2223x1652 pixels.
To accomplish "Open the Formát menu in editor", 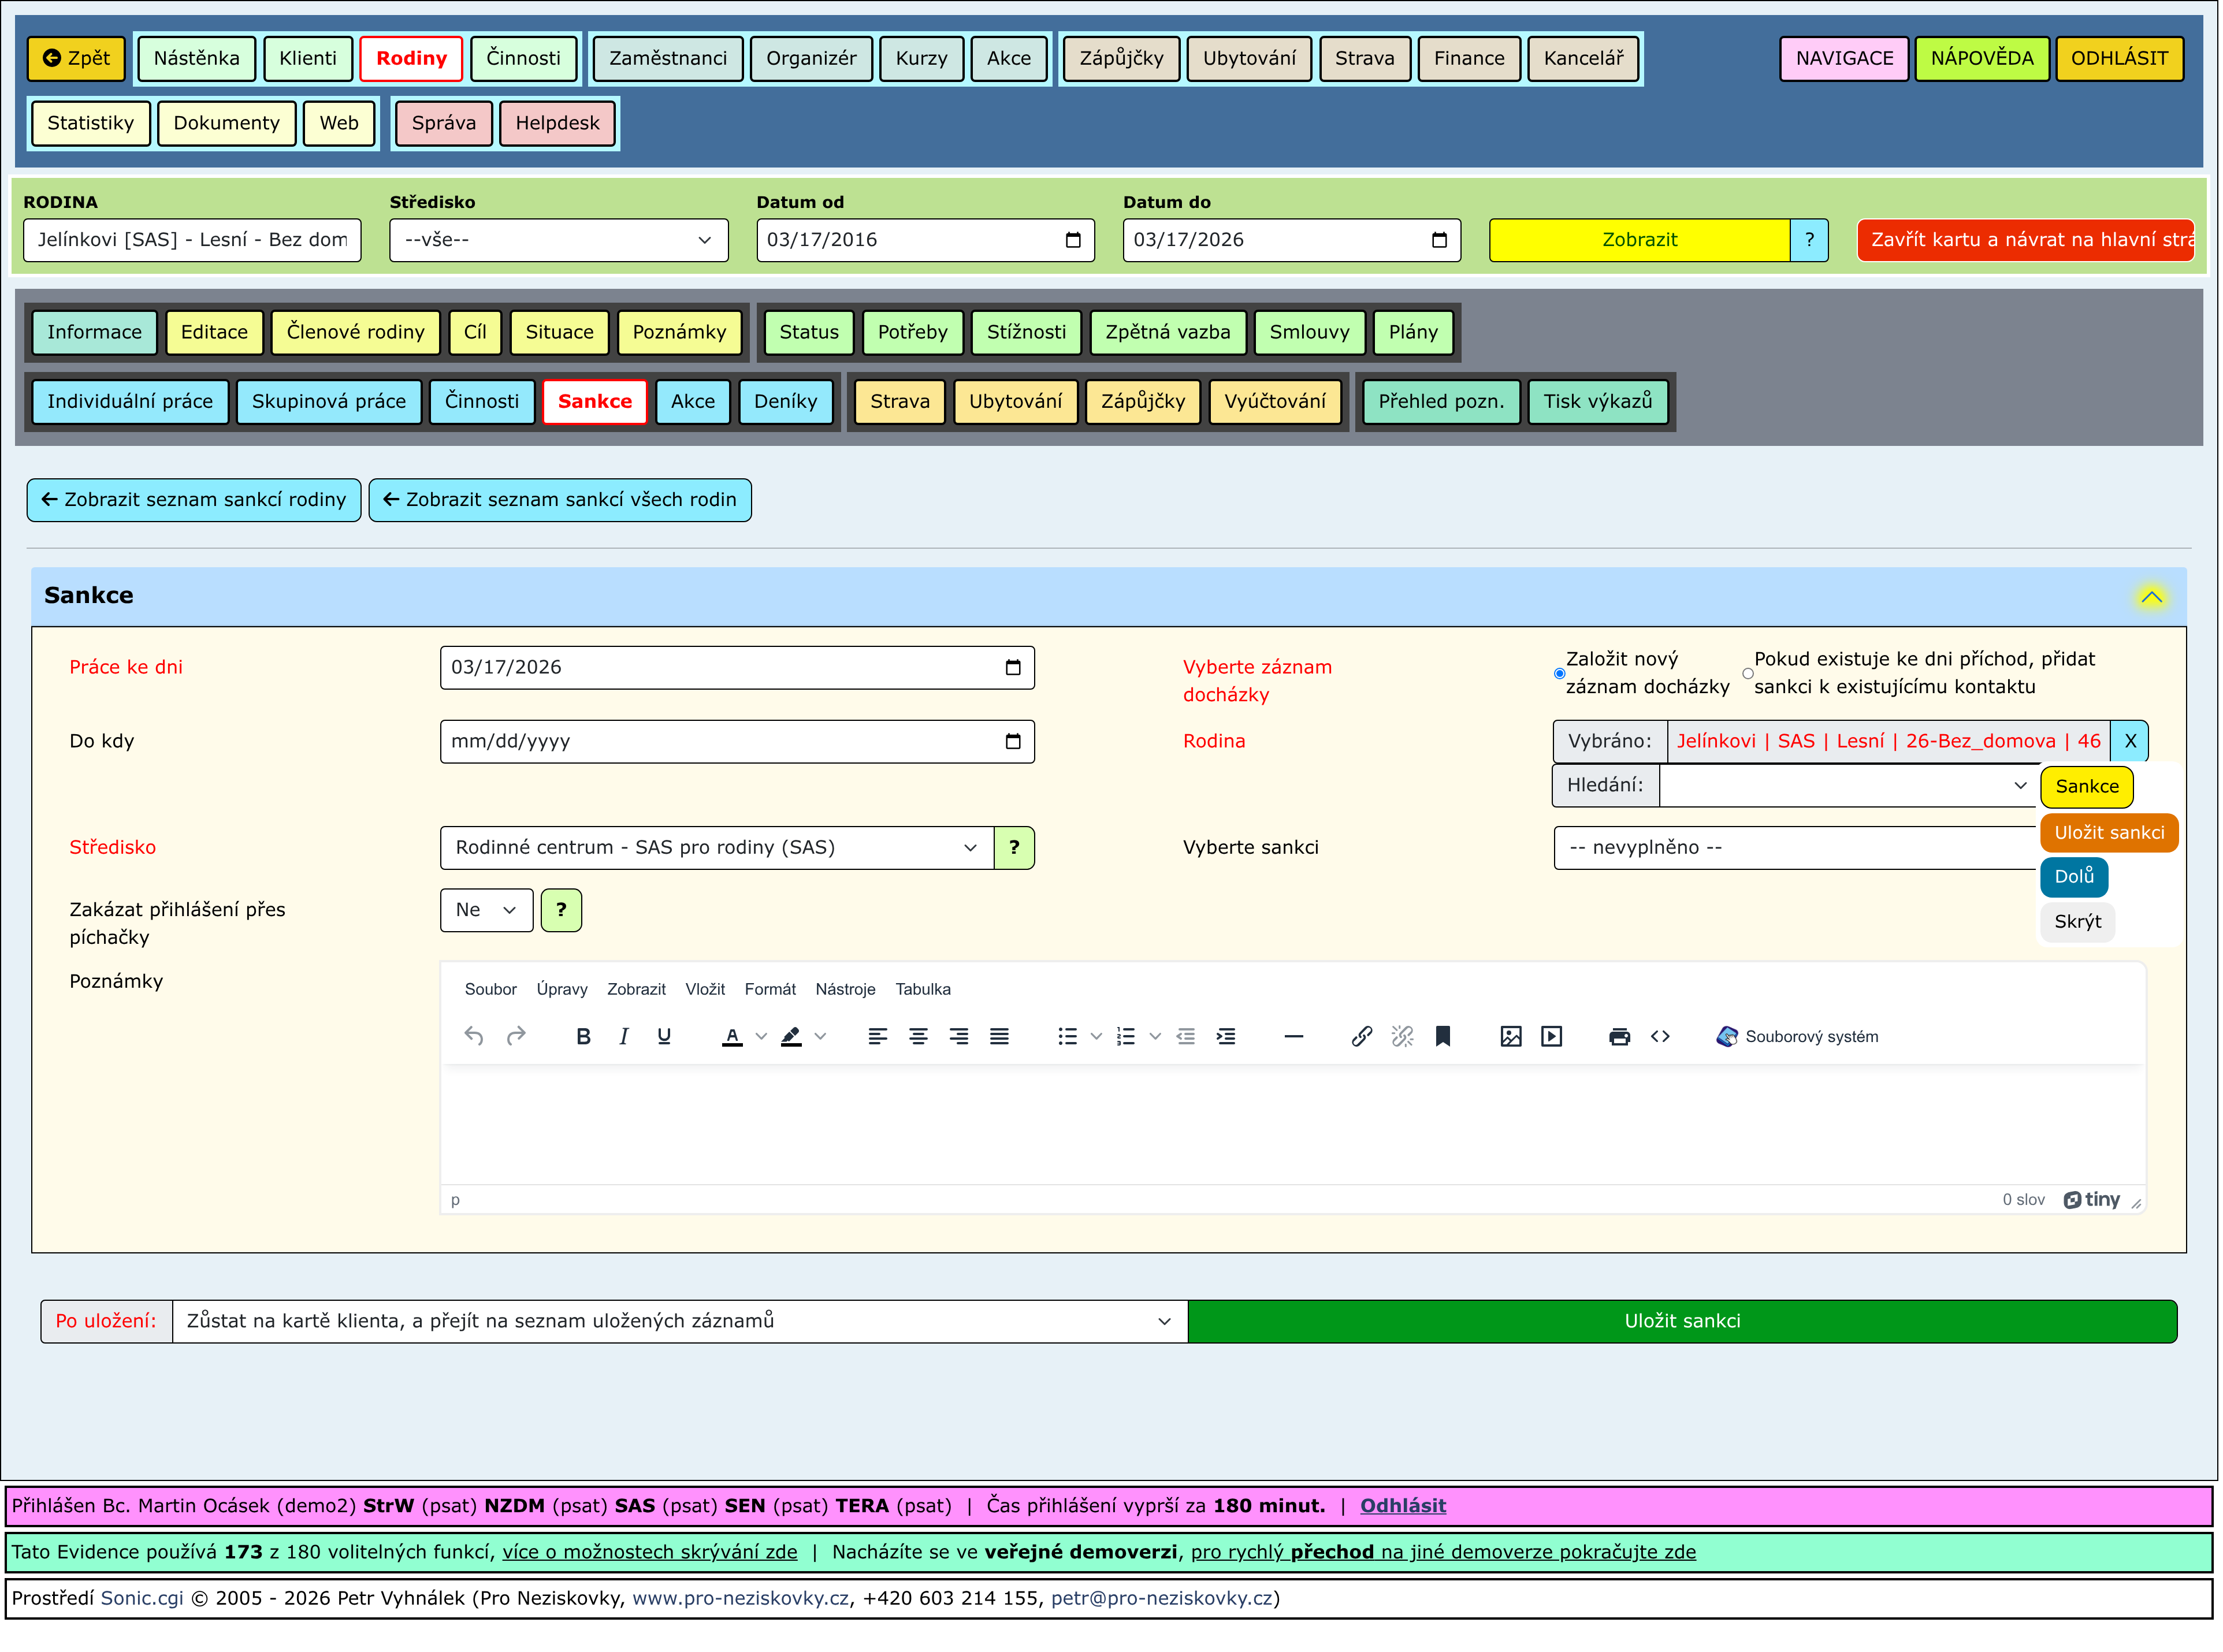I will [769, 990].
